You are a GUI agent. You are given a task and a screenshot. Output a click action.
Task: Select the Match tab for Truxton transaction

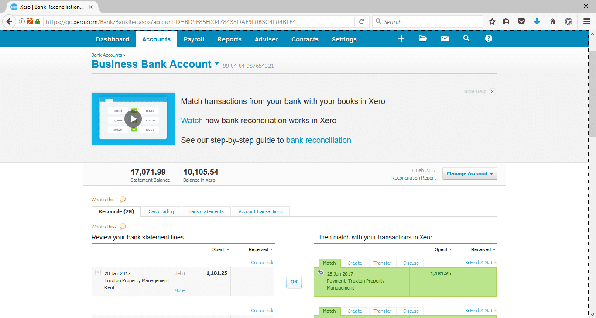[329, 263]
